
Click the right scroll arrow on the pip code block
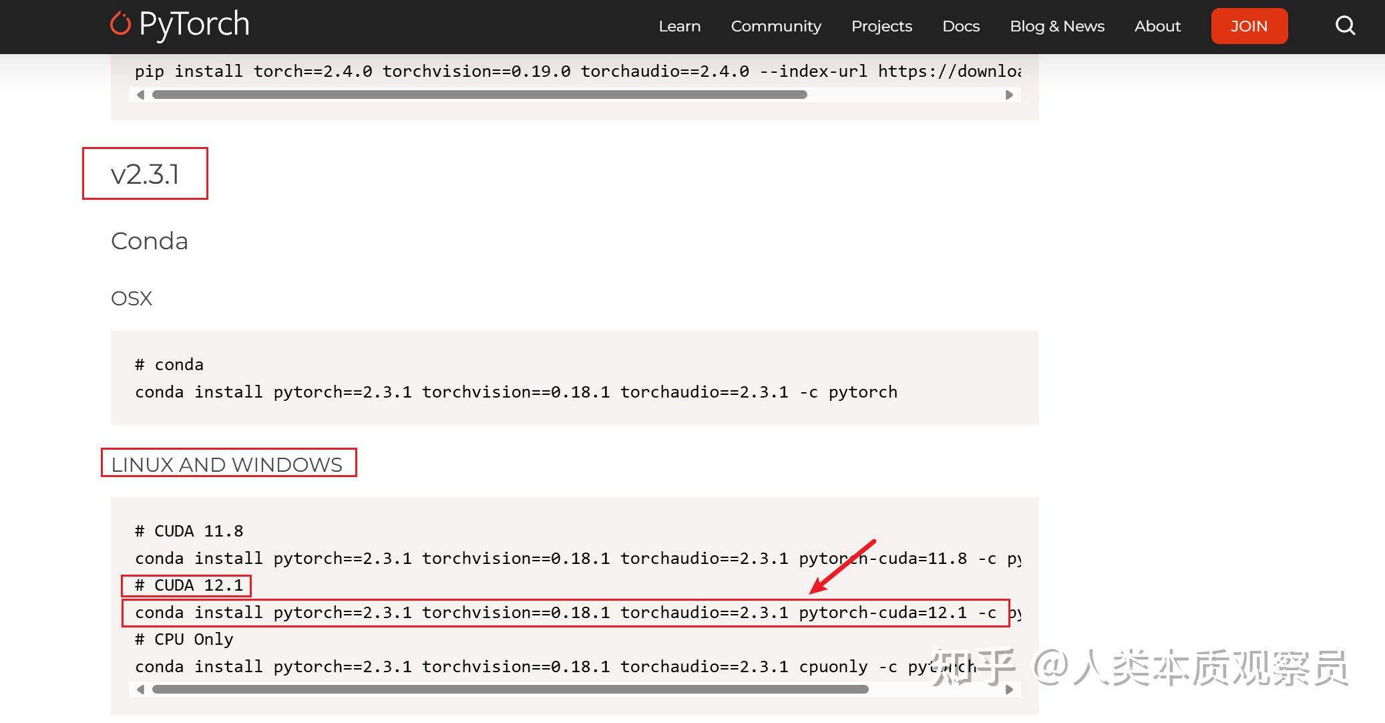pyautogui.click(x=1010, y=95)
